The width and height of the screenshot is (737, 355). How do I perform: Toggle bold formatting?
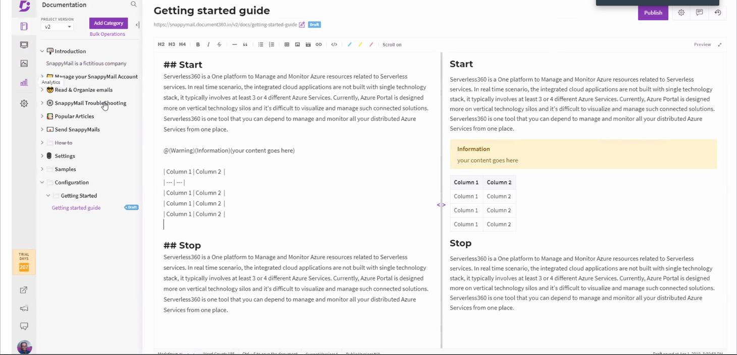pyautogui.click(x=198, y=44)
